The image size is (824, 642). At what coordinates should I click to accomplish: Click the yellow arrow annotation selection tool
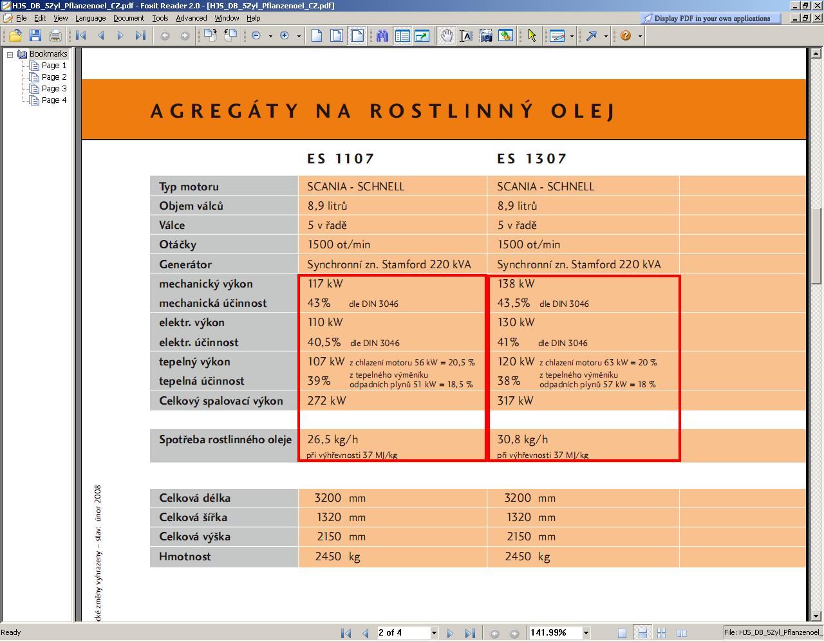point(532,36)
